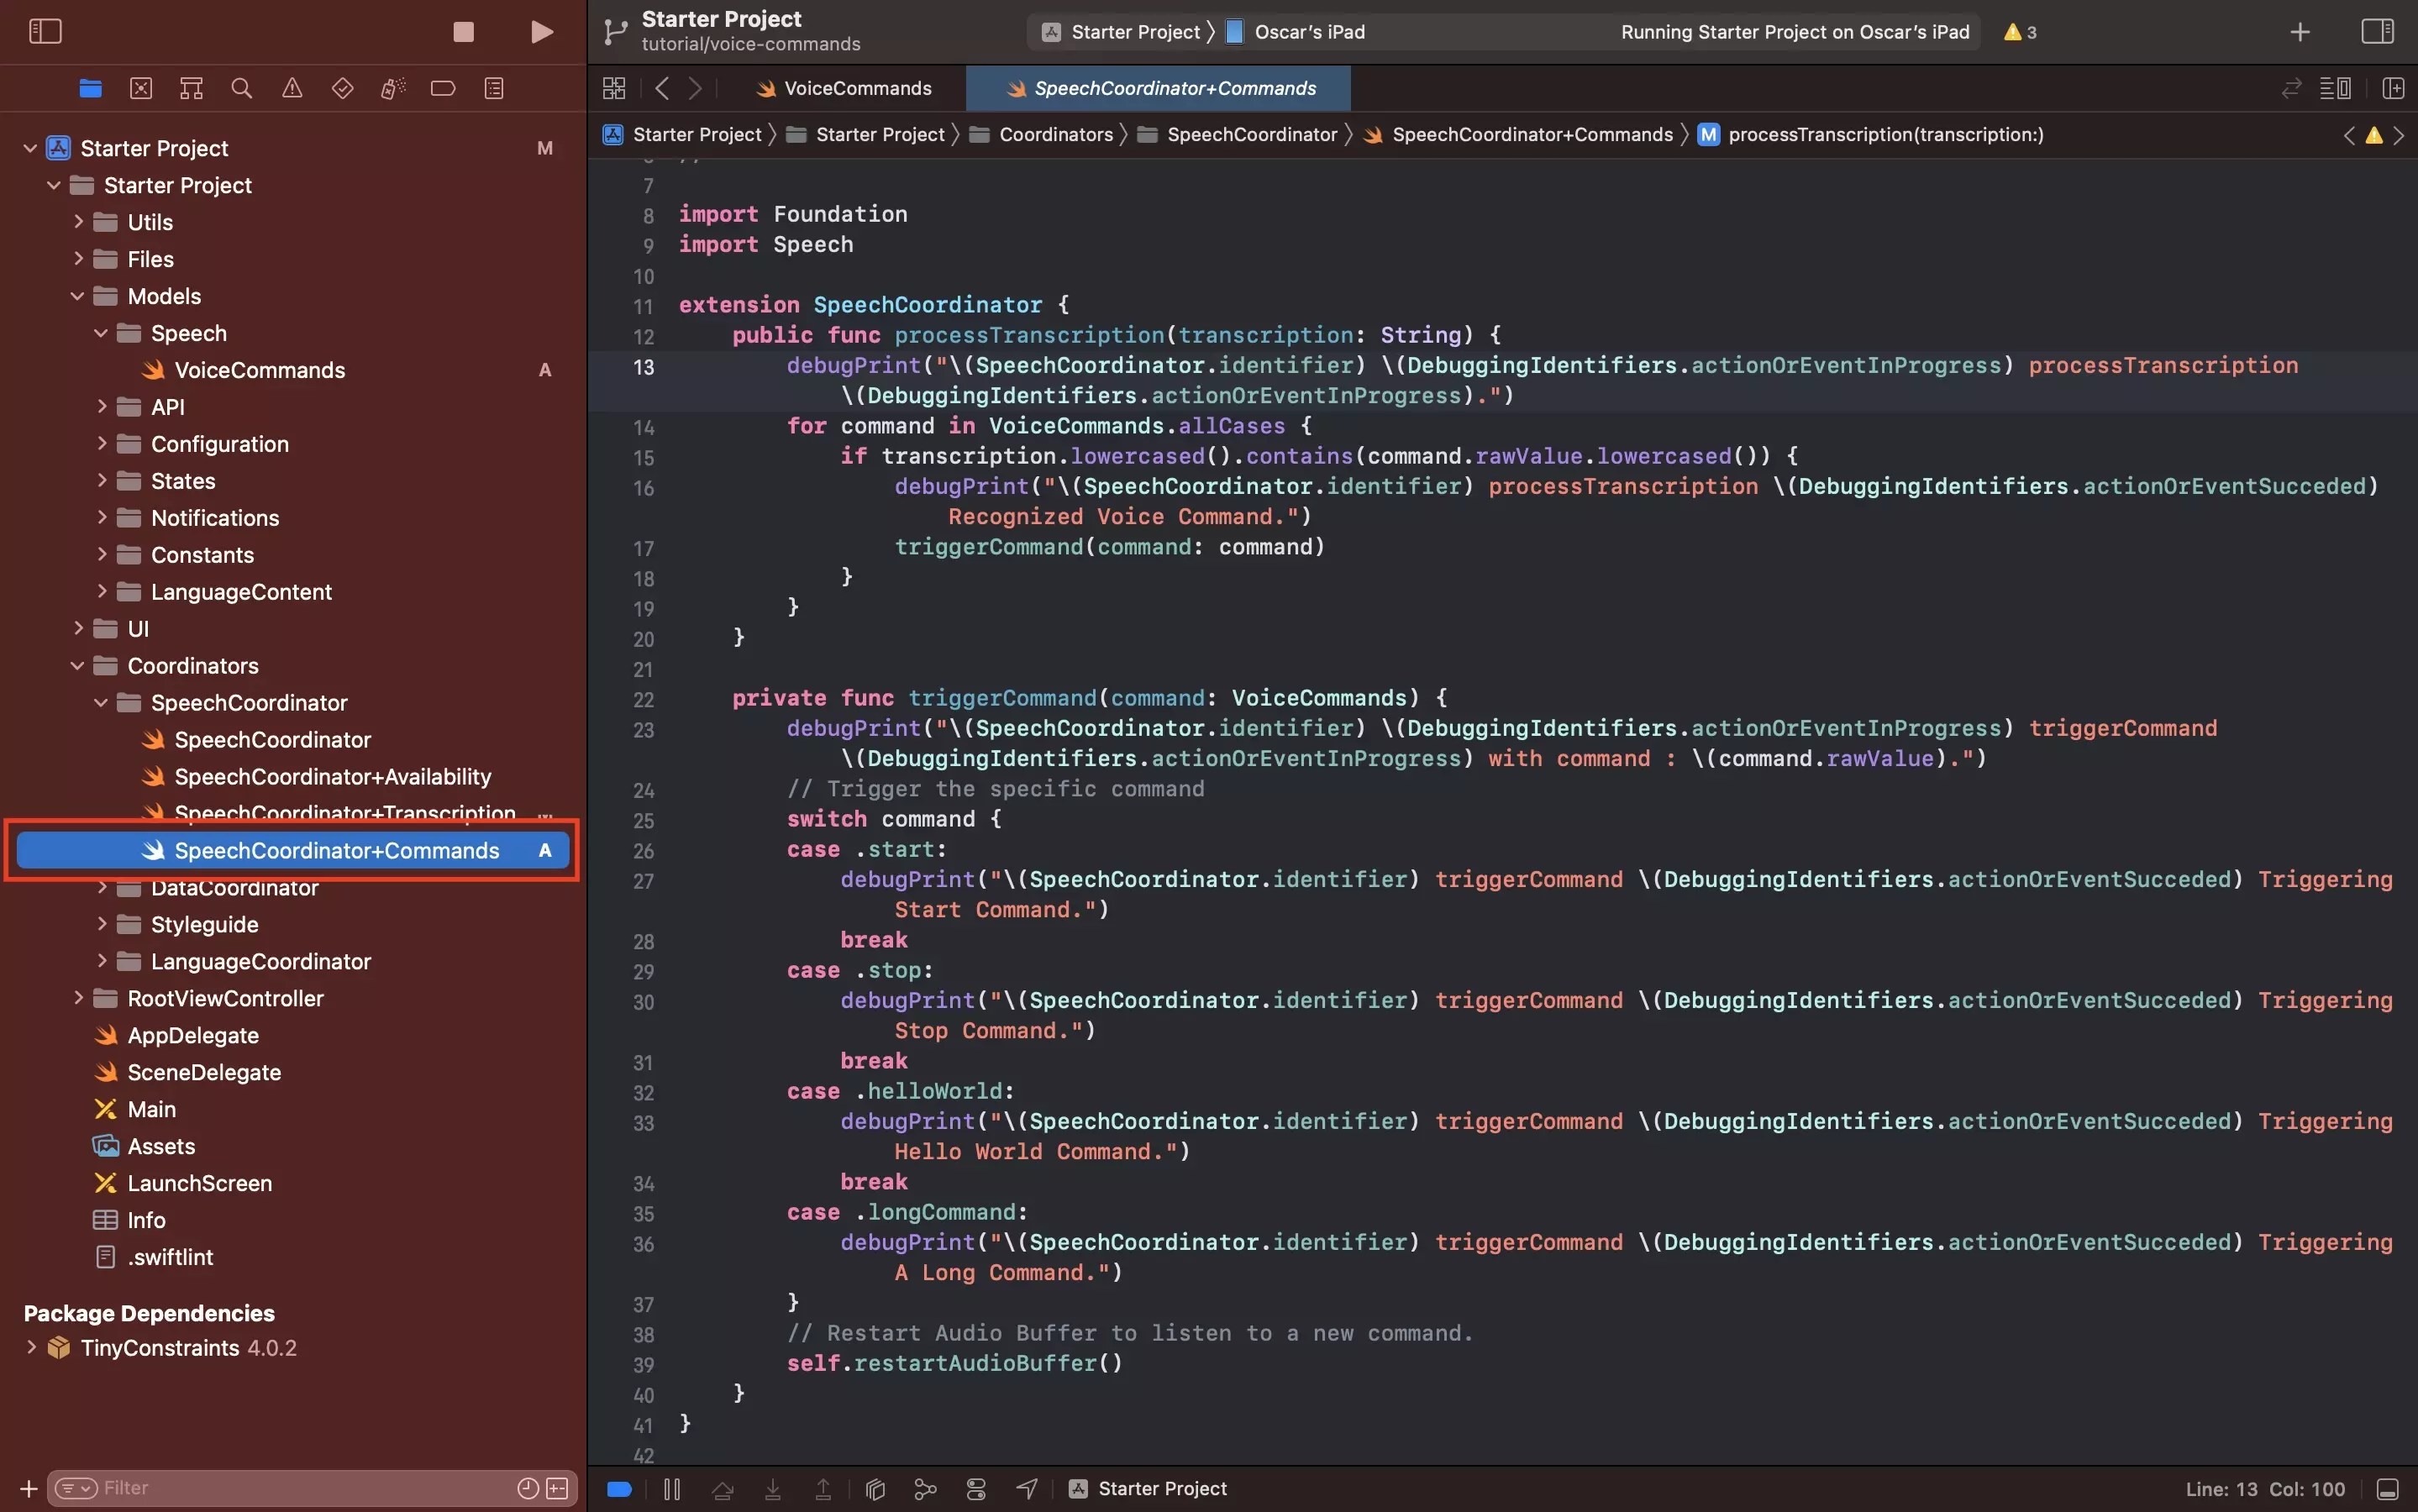Expand the Styleguide folder
The height and width of the screenshot is (1512, 2418).
coord(101,924)
